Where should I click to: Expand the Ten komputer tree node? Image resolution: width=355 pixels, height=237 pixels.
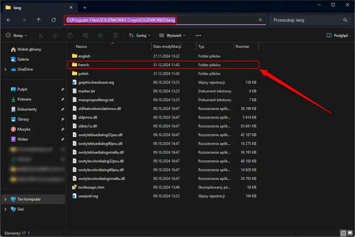[x=6, y=199]
